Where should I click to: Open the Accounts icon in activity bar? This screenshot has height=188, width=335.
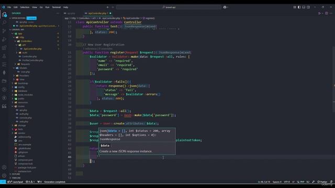click(x=4, y=168)
